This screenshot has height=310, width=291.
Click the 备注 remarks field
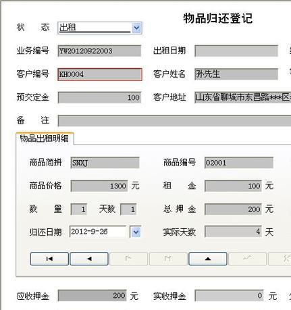point(174,121)
